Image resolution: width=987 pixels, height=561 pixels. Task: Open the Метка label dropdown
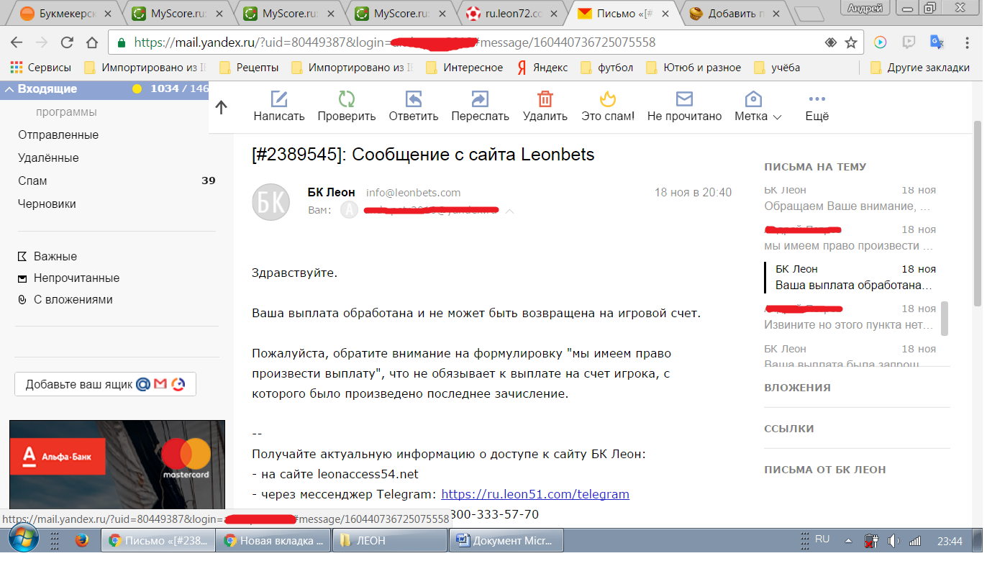(758, 106)
